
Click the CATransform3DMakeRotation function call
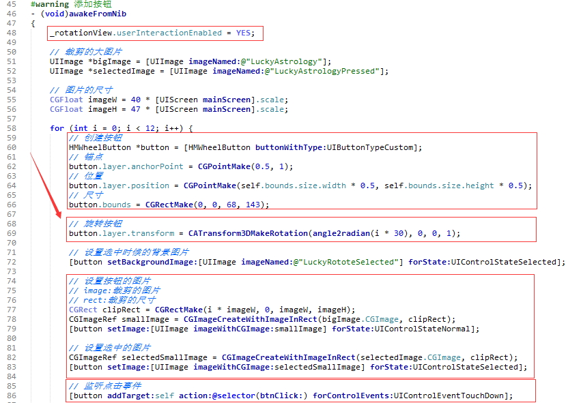tap(248, 233)
